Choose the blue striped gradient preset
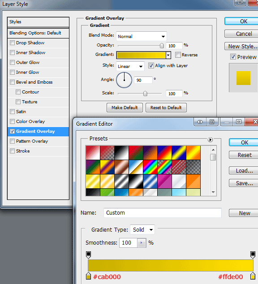The image size is (258, 284). (150, 181)
